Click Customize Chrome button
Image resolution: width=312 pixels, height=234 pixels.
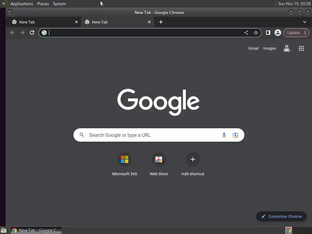[x=281, y=217]
